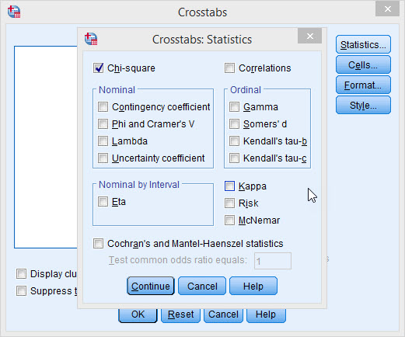Image resolution: width=405 pixels, height=337 pixels.
Task: Click Continue in the Statistics dialog
Action: (151, 286)
